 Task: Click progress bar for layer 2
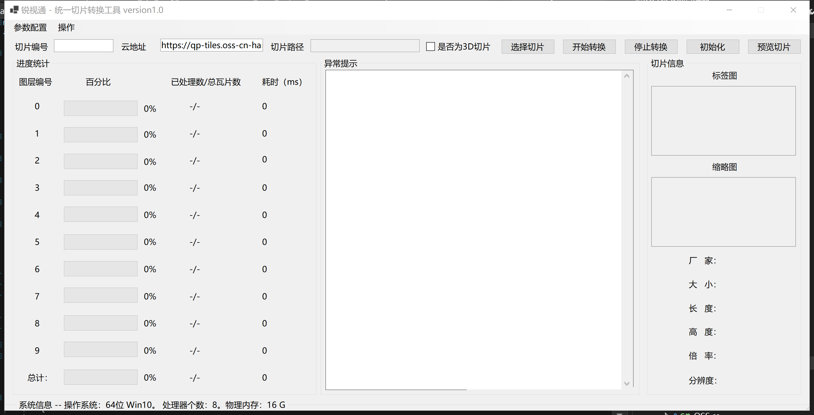(101, 161)
